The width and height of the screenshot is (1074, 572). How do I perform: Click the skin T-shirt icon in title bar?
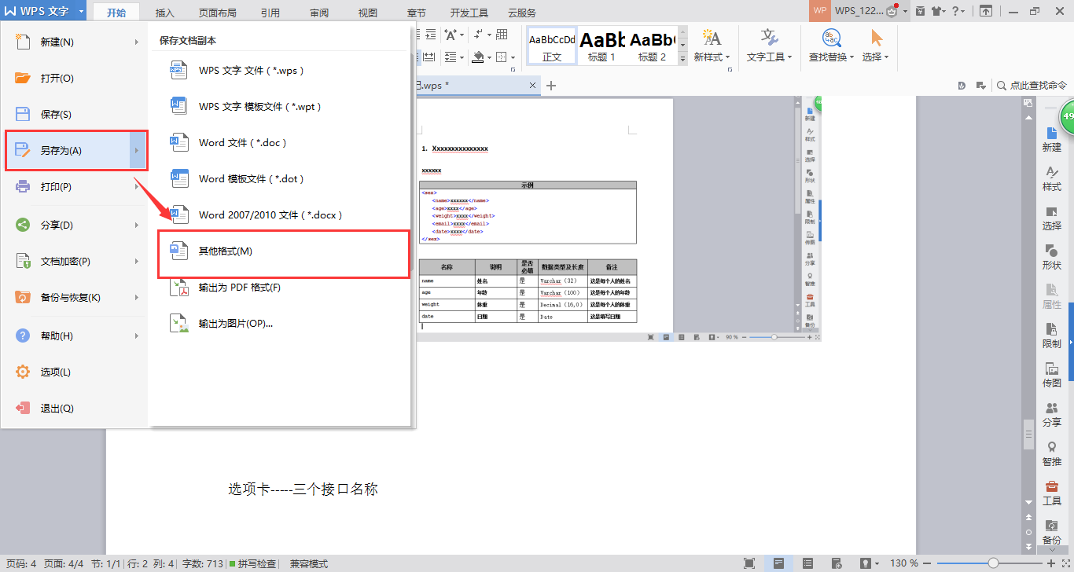pyautogui.click(x=937, y=11)
